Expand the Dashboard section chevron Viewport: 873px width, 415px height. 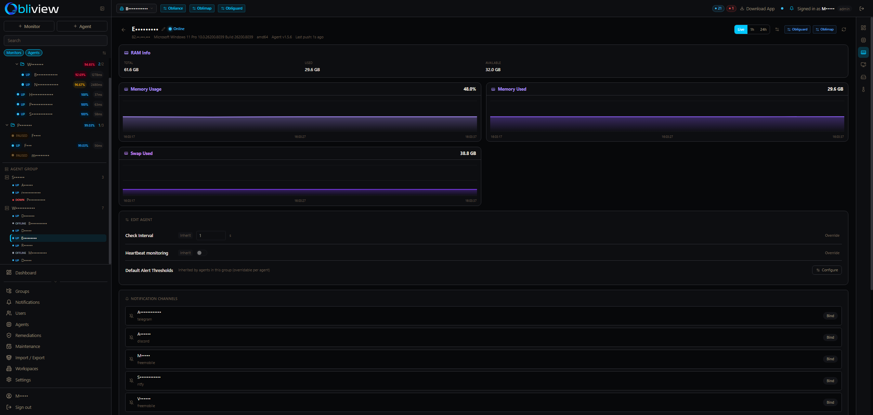click(55, 281)
